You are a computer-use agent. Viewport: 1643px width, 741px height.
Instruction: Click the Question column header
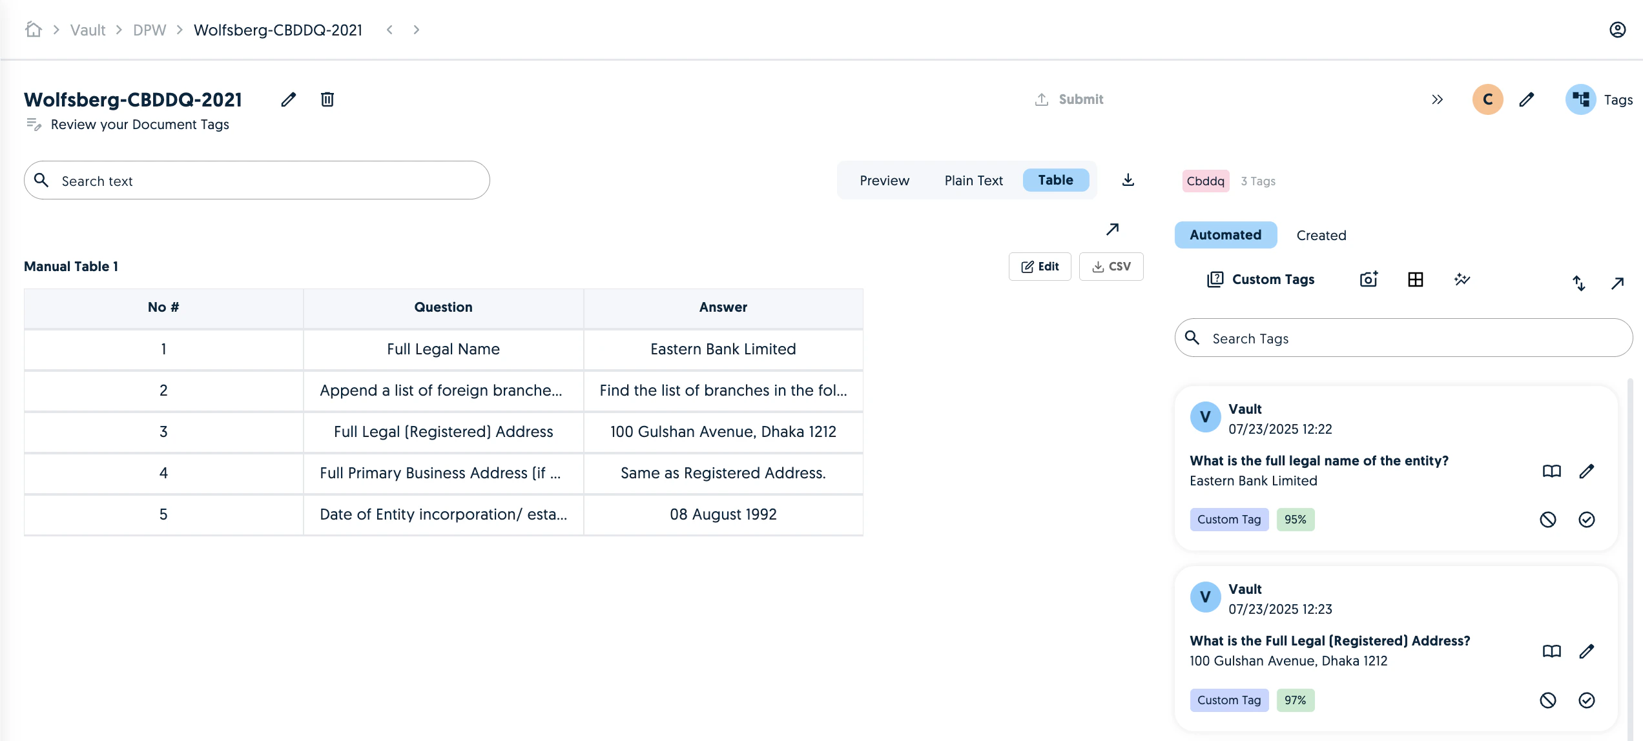point(443,307)
